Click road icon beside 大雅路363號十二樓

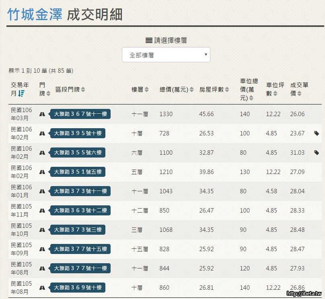[42, 211]
